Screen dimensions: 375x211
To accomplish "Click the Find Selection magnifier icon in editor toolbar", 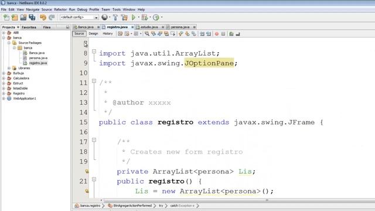I will [x=147, y=34].
